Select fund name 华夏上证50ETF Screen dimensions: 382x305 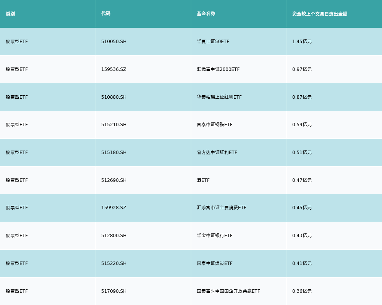click(x=213, y=42)
